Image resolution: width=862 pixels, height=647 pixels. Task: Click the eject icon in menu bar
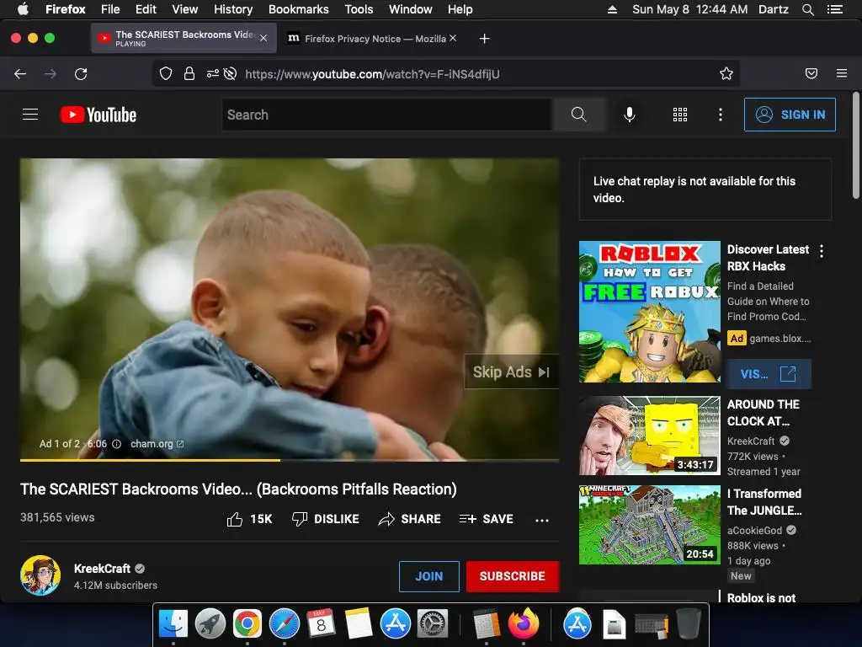(x=612, y=9)
